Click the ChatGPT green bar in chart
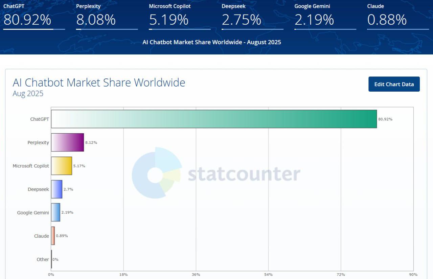Image resolution: width=433 pixels, height=279 pixels. click(x=214, y=119)
